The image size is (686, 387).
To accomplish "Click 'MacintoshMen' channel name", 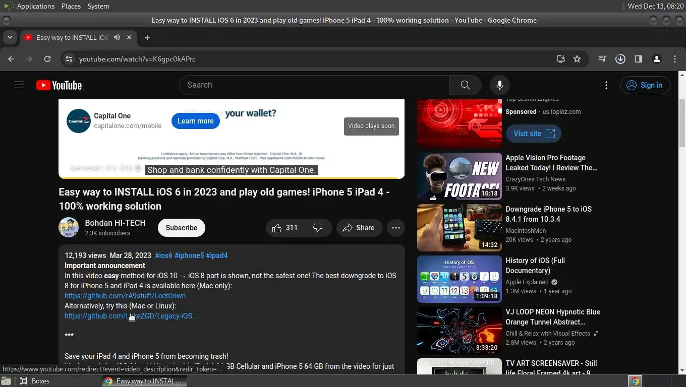I will 526,231.
